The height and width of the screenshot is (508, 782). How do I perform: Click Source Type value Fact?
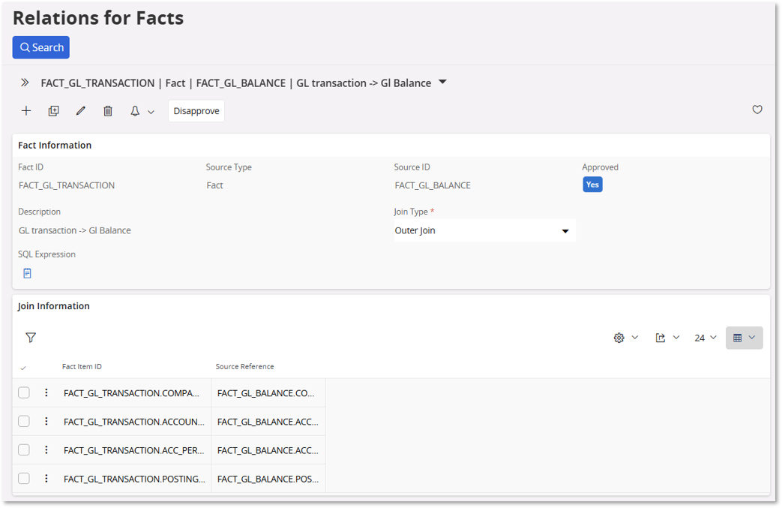215,185
